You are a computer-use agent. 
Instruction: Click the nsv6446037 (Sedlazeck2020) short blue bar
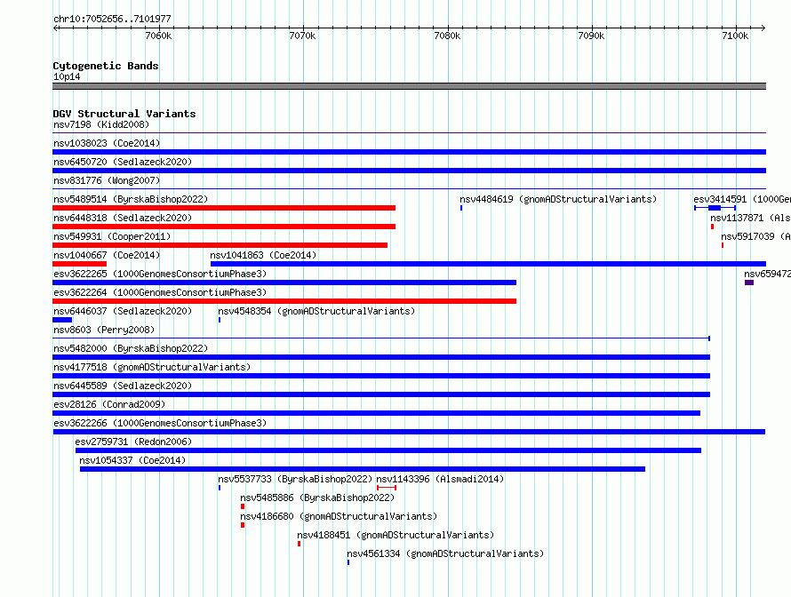click(x=62, y=320)
